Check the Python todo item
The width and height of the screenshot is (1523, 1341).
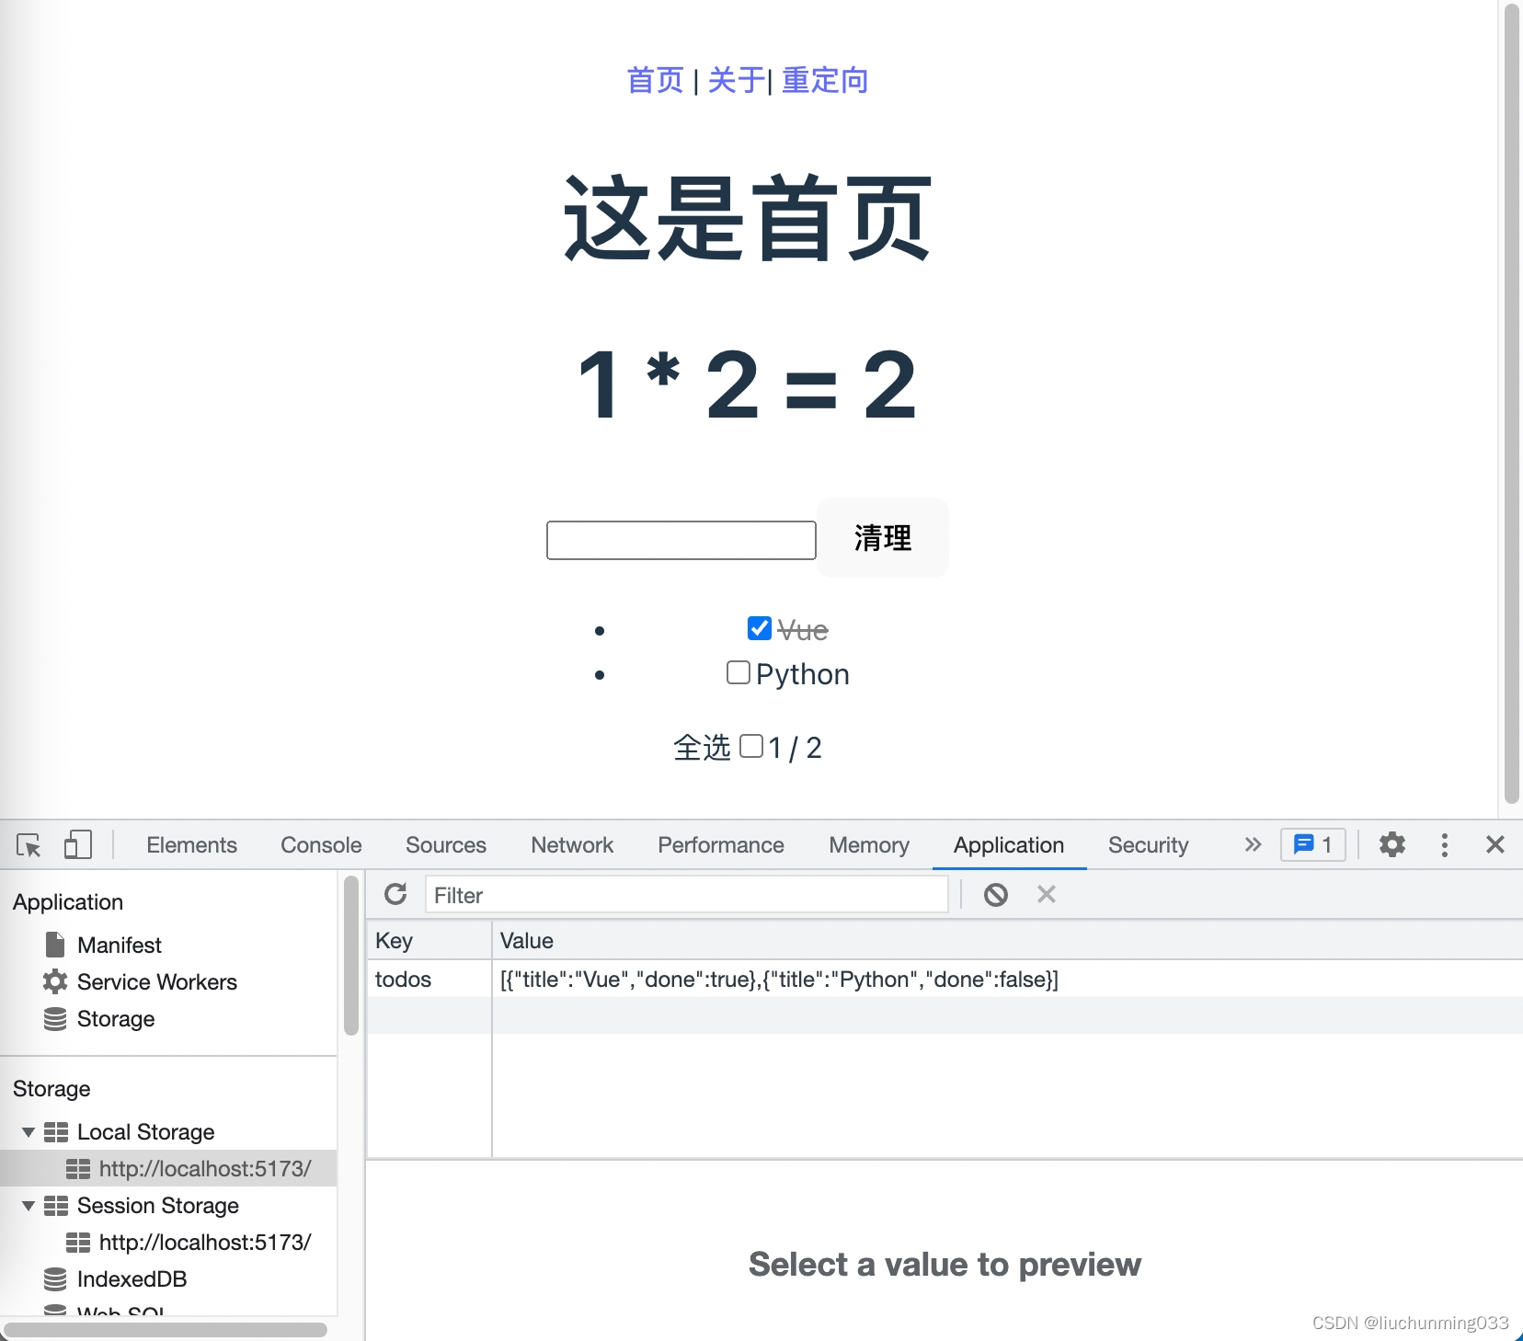click(x=739, y=672)
